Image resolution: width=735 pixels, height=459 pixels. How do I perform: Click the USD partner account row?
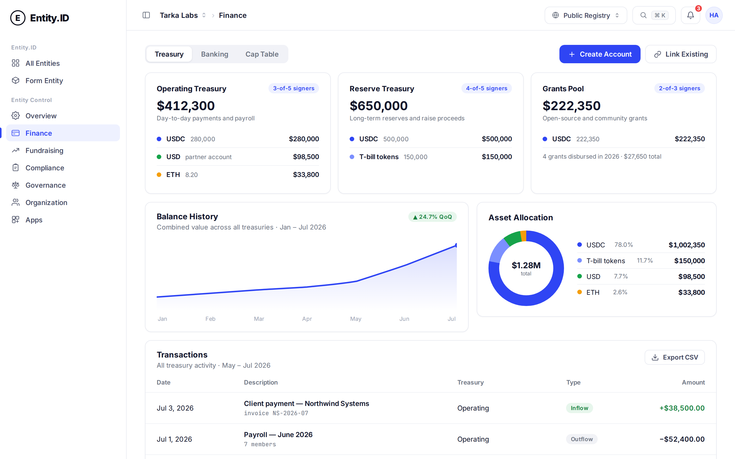point(238,157)
